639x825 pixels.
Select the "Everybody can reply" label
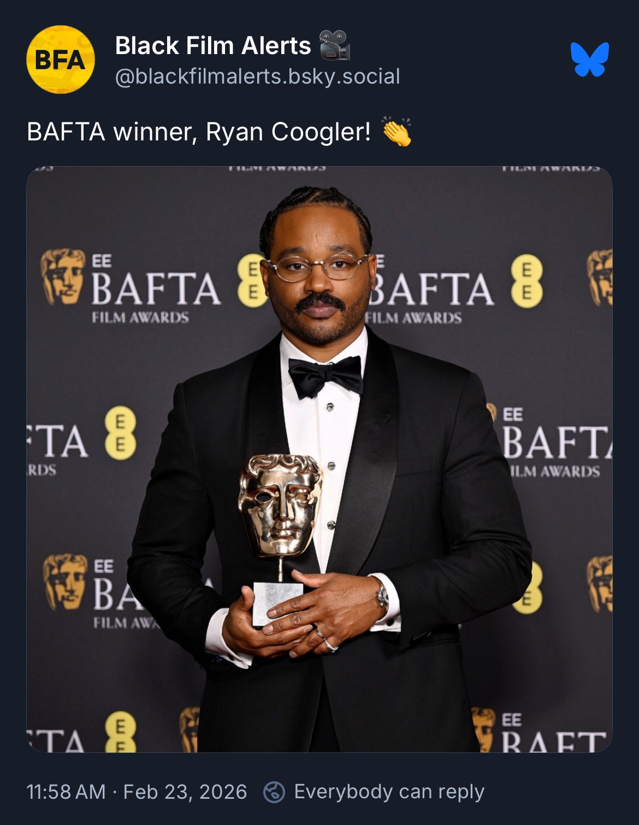coord(389,792)
